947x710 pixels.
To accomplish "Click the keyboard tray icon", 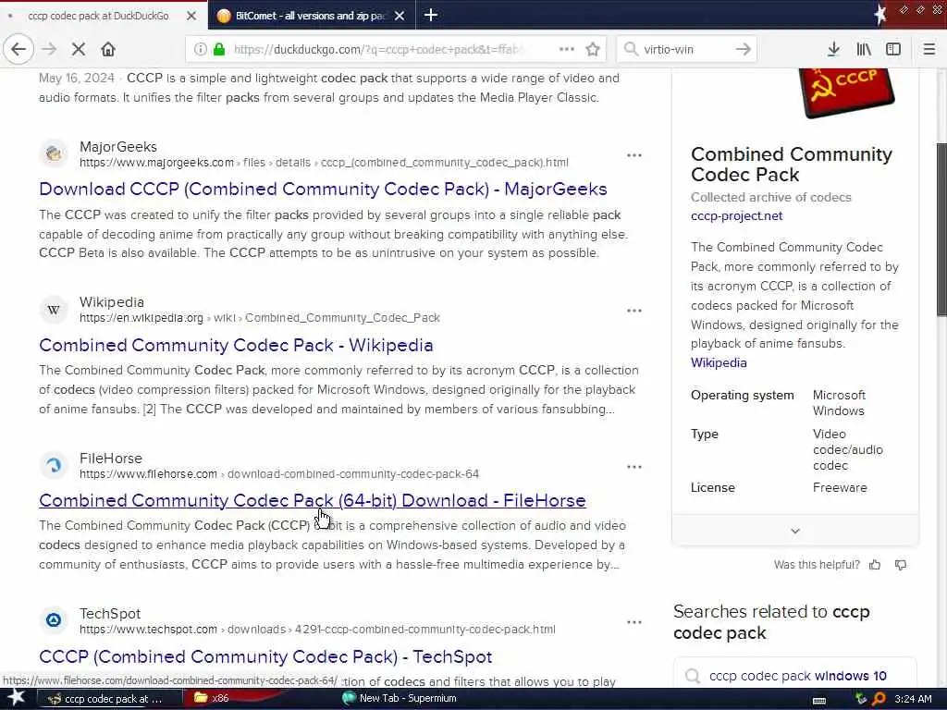I will [819, 701].
